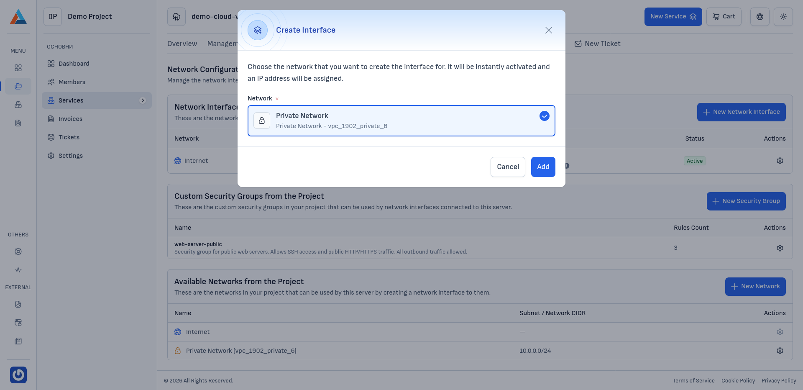Image resolution: width=803 pixels, height=390 pixels.
Task: Click the Add button in the dialog
Action: click(x=543, y=167)
